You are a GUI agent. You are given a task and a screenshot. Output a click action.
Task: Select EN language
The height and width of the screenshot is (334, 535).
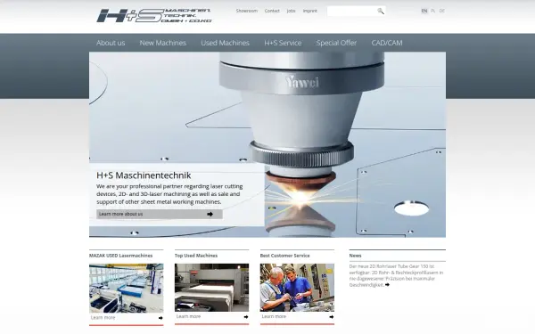424,11
